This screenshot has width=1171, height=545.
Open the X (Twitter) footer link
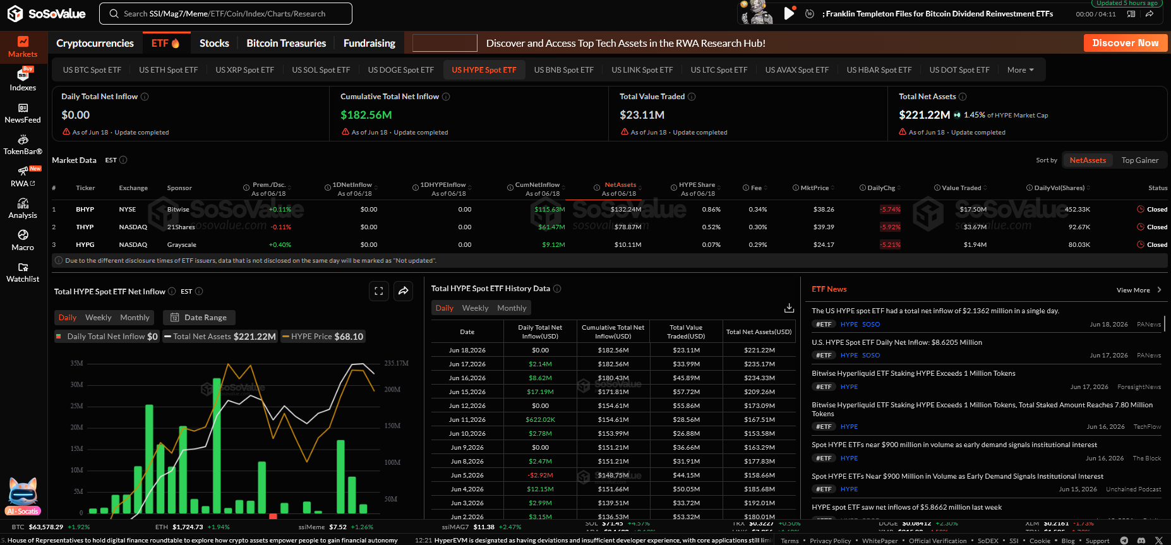[1158, 541]
